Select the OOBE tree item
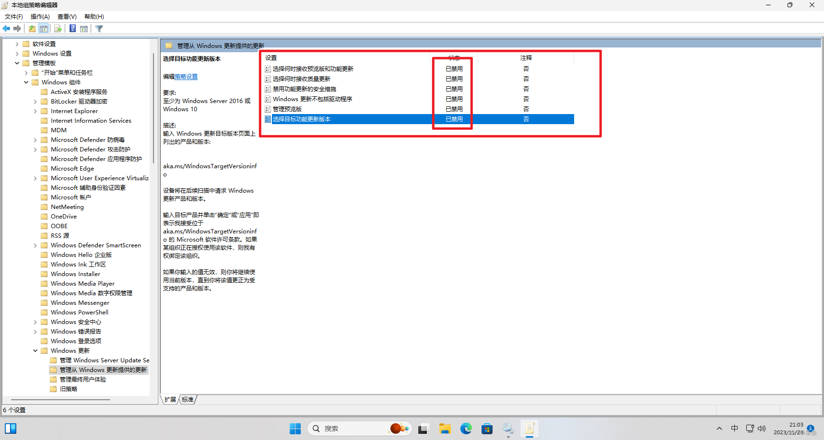The image size is (824, 440). click(59, 226)
